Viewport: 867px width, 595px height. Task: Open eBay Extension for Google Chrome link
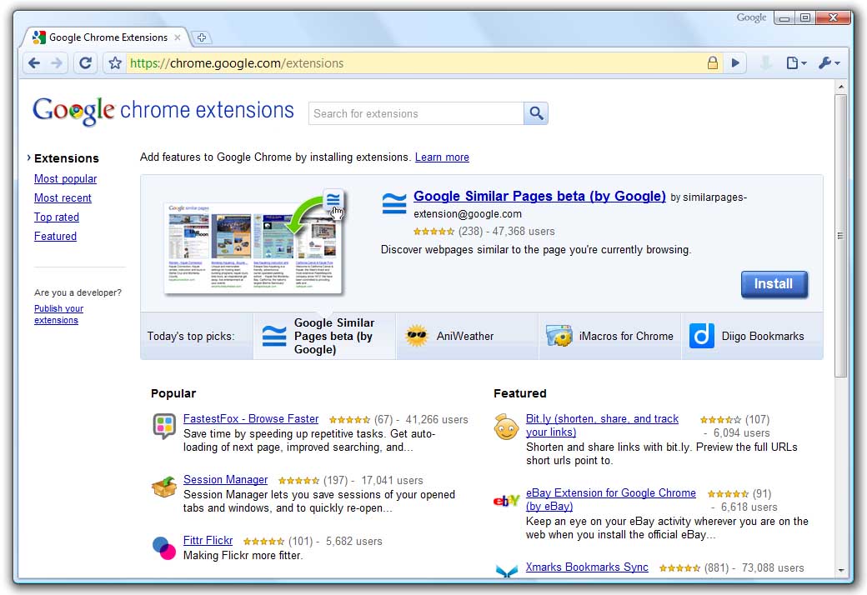point(611,499)
